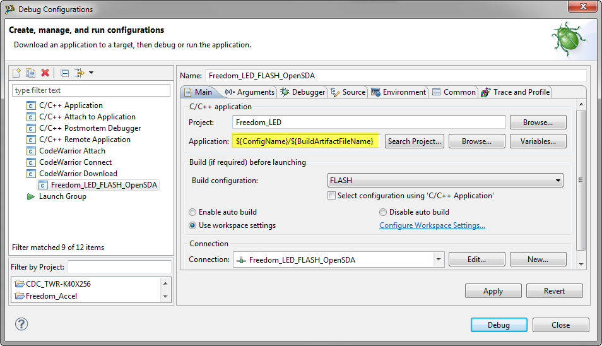
Task: Expand the Connection dropdown list
Action: tap(438, 259)
